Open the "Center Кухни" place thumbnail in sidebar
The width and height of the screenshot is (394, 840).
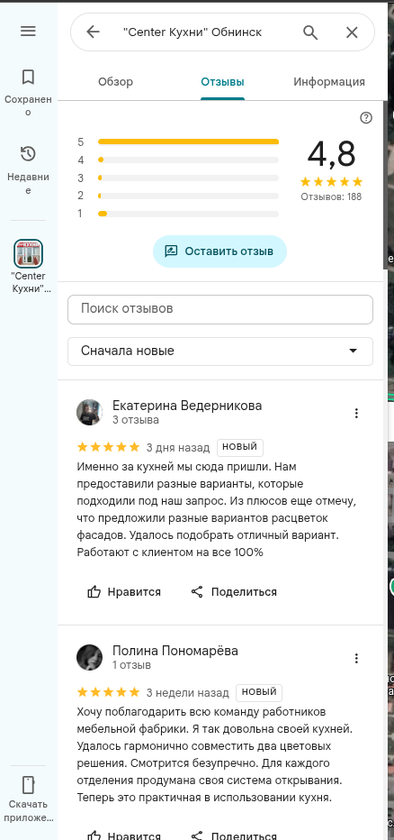pos(28,253)
